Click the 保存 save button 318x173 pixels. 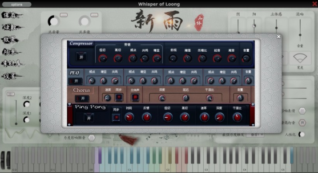(x=11, y=15)
